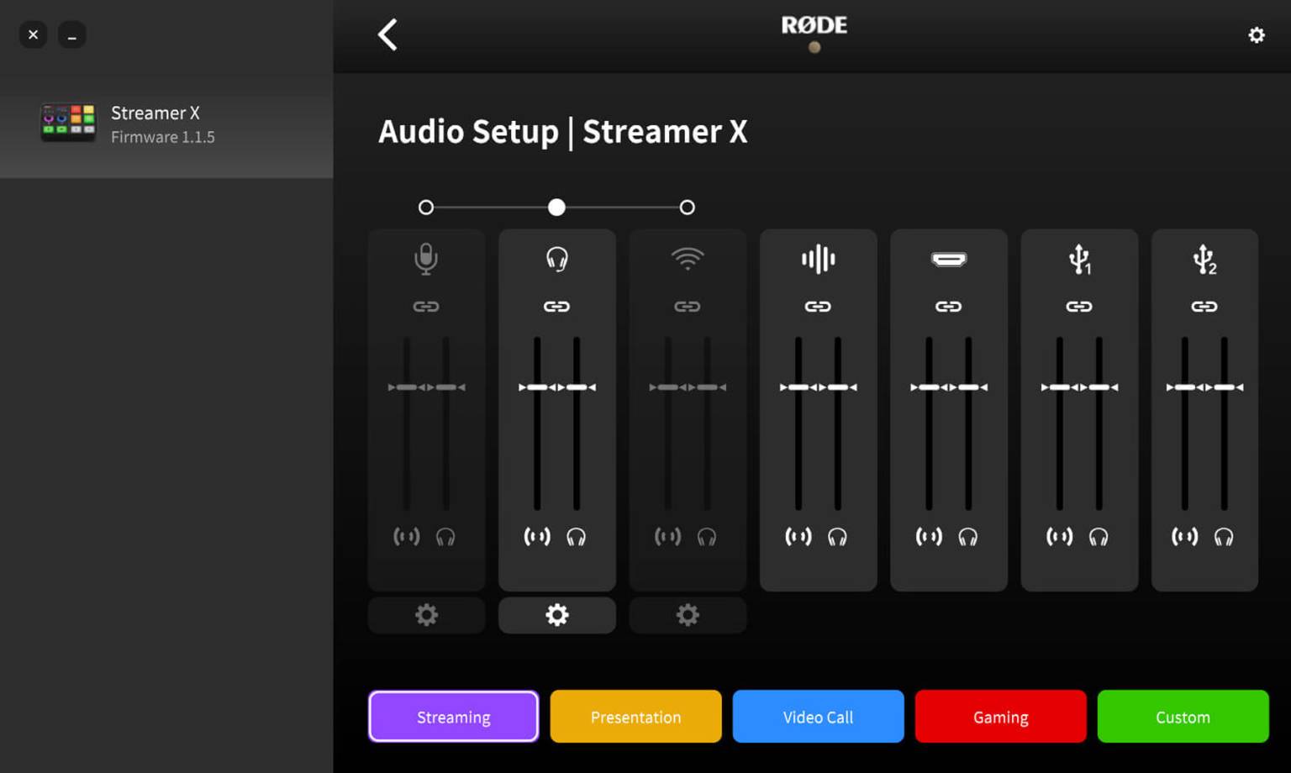
Task: Toggle stereo link on USB 1 channel
Action: [x=1079, y=307]
